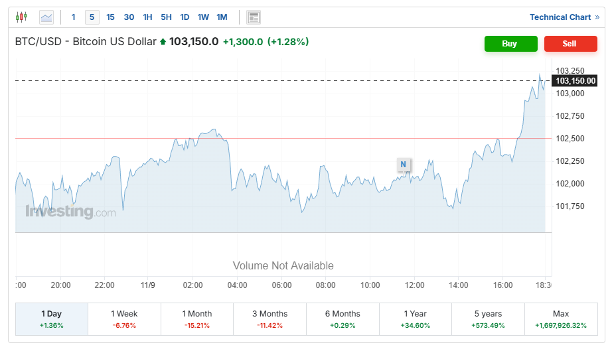
Task: Click the 103,150.00 current price label
Action: pyautogui.click(x=575, y=81)
